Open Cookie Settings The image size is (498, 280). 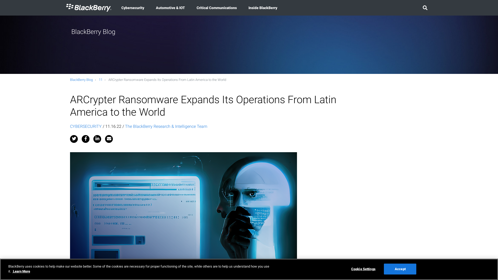click(363, 269)
